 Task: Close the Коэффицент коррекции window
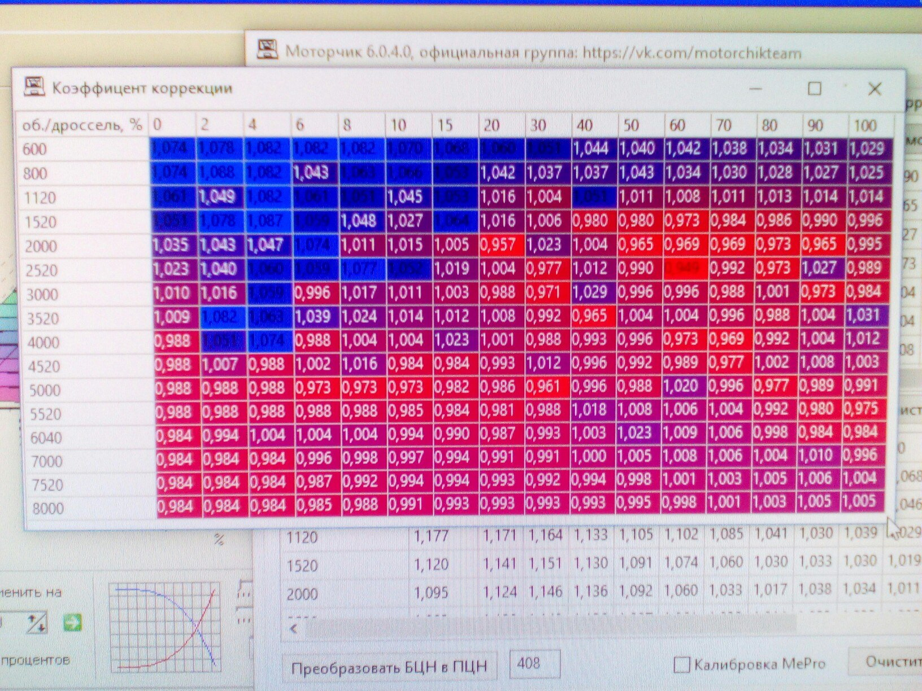click(875, 89)
